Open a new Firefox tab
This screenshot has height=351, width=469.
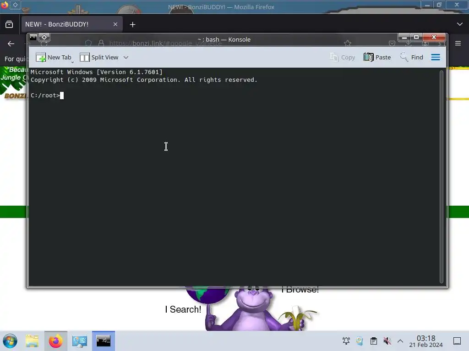(132, 25)
